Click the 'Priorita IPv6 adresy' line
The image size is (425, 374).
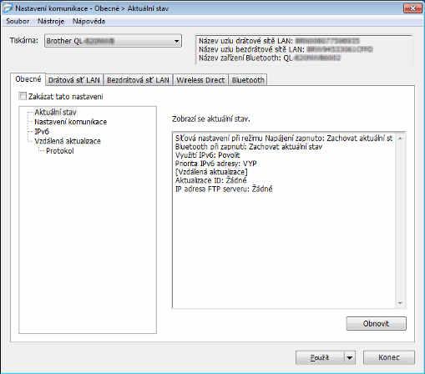coord(215,164)
